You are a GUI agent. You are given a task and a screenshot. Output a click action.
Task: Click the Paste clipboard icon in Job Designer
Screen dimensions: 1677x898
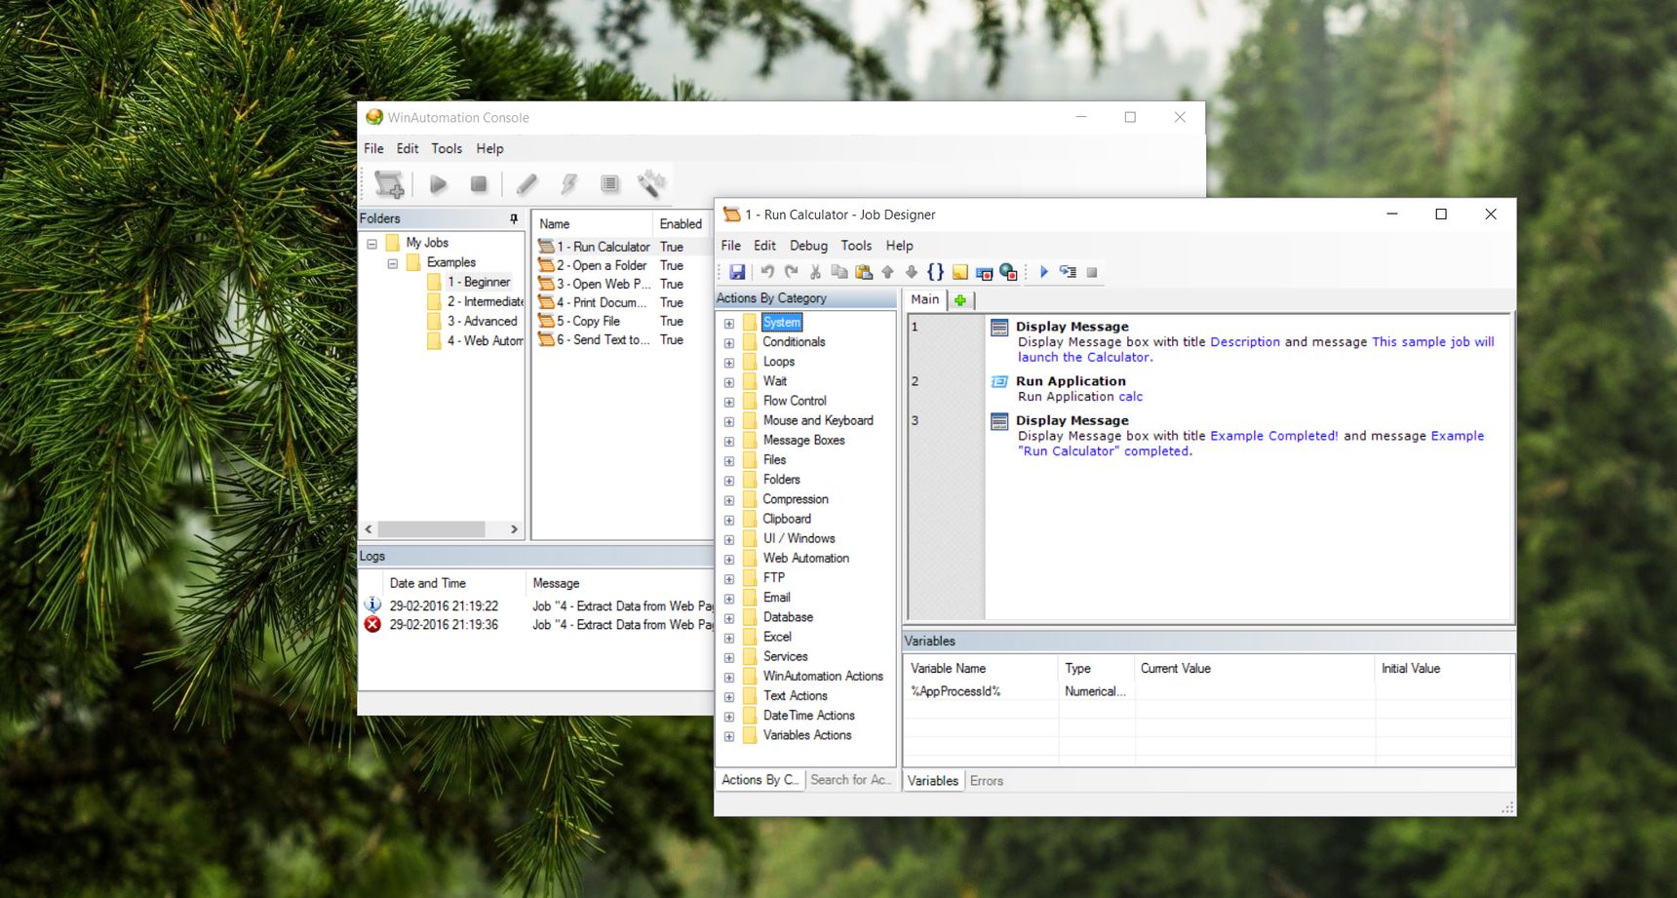pyautogui.click(x=863, y=272)
